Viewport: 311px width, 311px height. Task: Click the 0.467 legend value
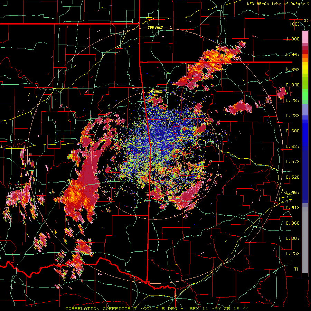(x=293, y=192)
